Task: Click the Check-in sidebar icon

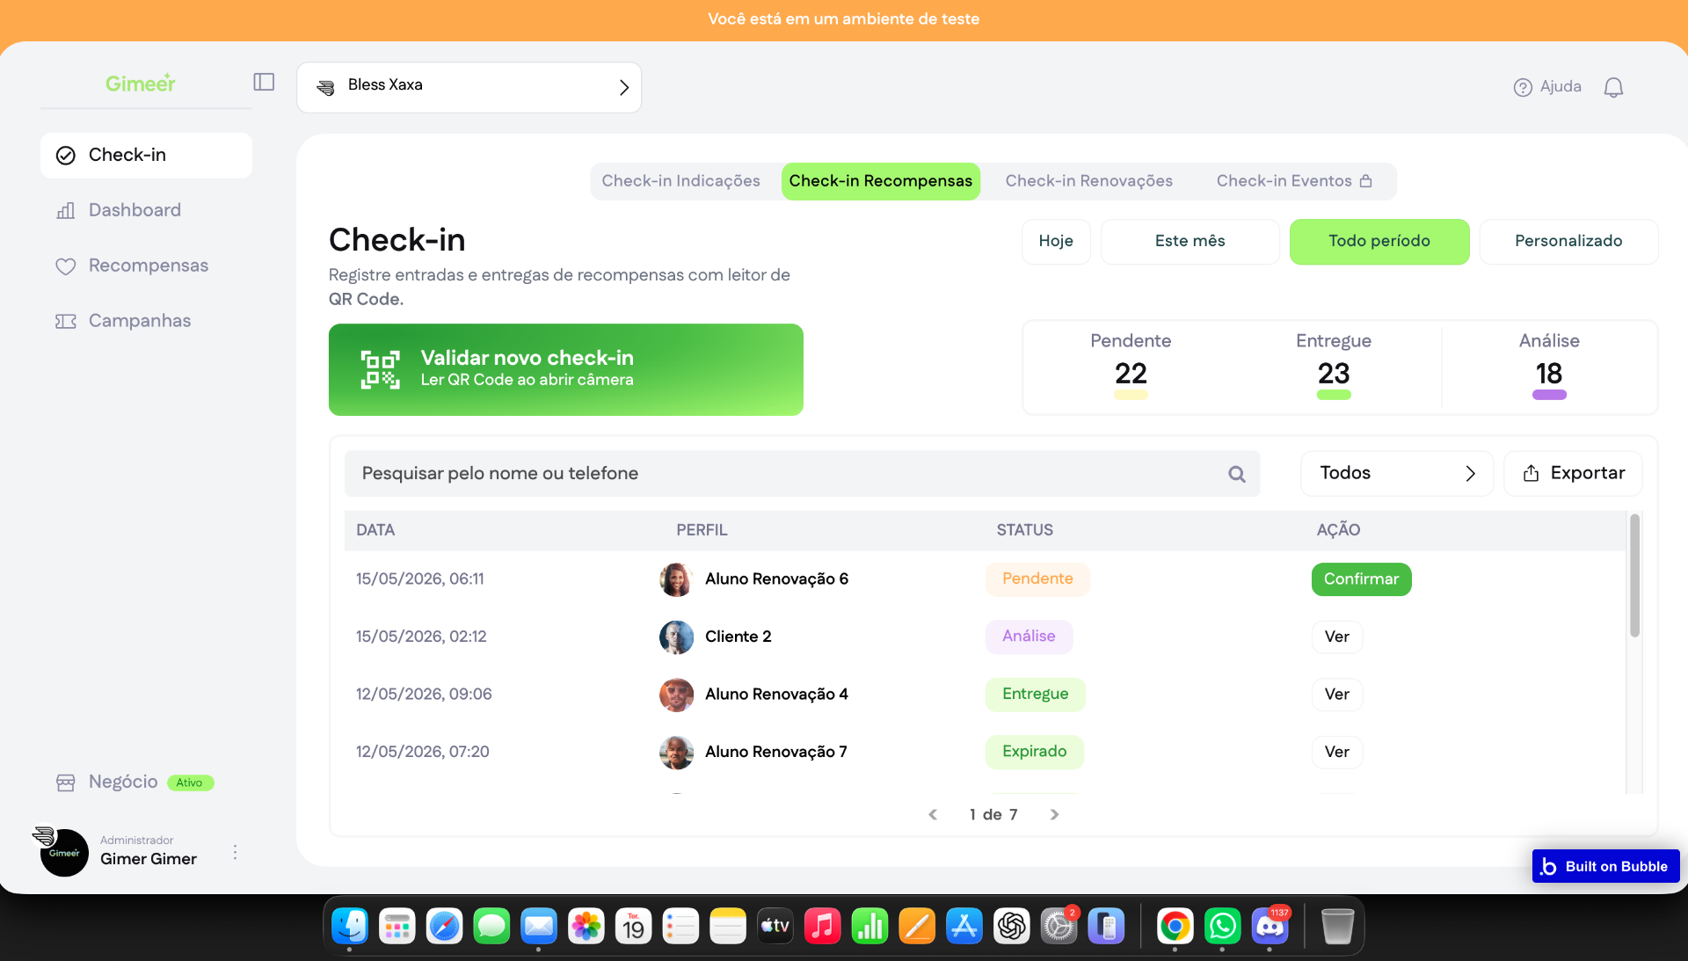Action: [66, 156]
